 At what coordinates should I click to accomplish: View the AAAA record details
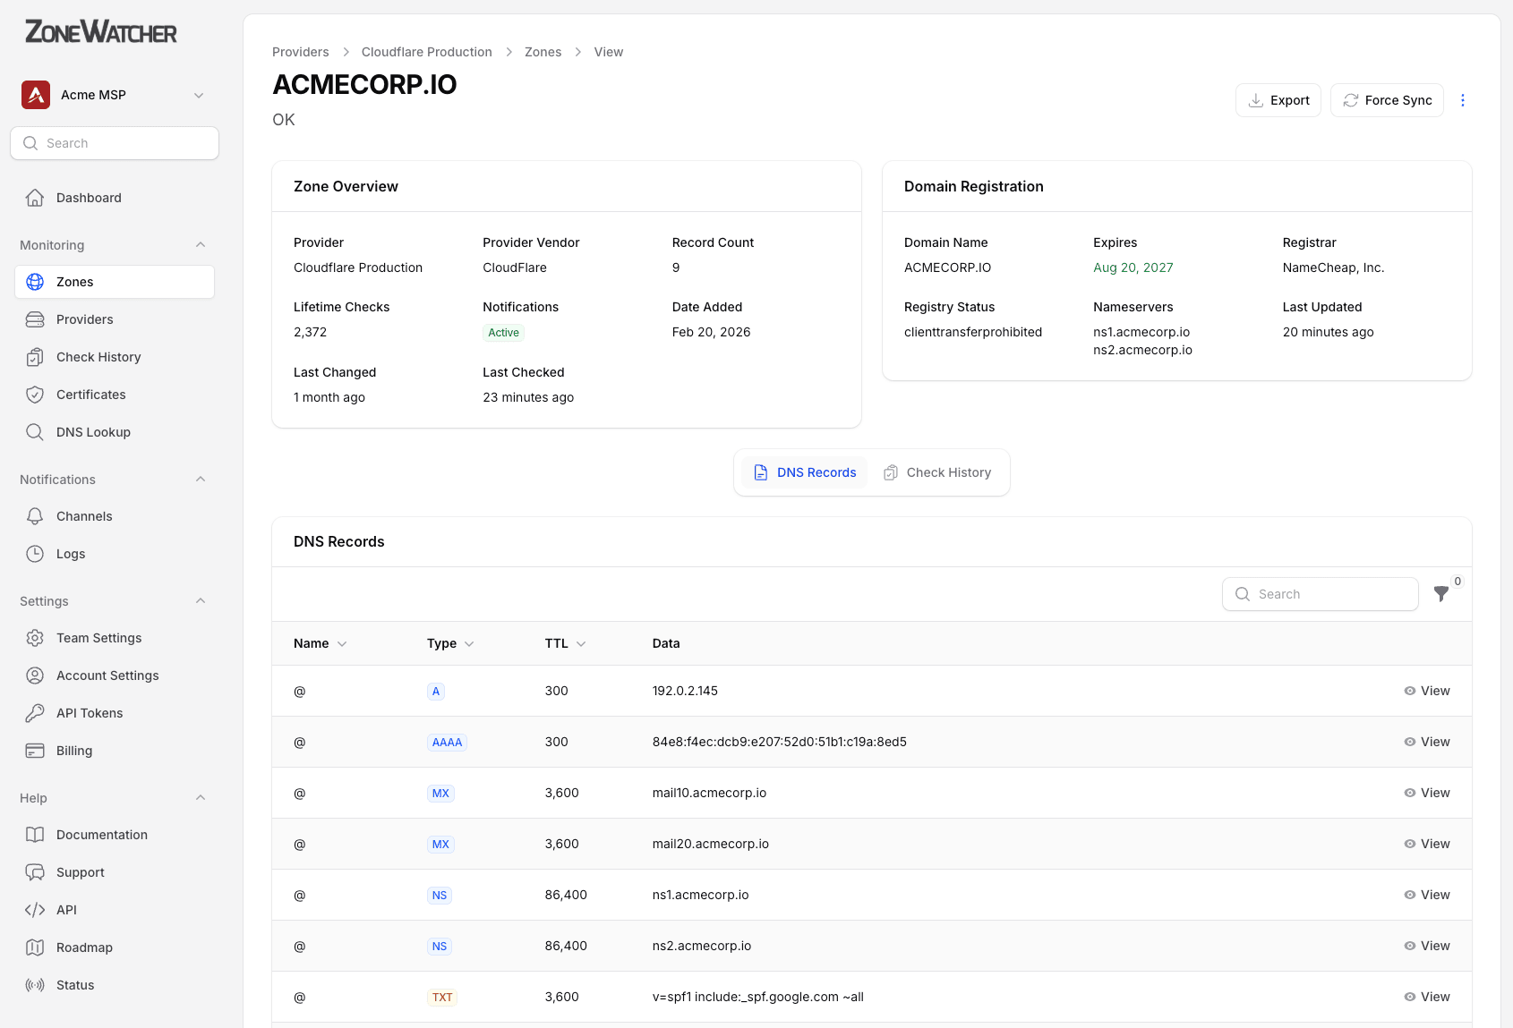coord(1425,741)
